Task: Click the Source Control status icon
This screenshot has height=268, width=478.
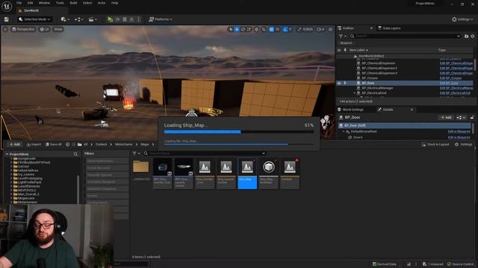Action: click(460, 264)
